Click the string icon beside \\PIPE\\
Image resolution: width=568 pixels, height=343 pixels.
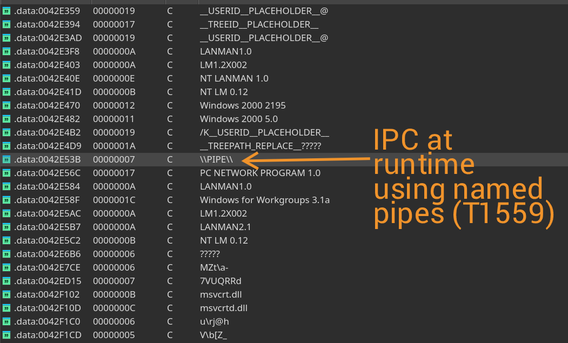coord(6,159)
